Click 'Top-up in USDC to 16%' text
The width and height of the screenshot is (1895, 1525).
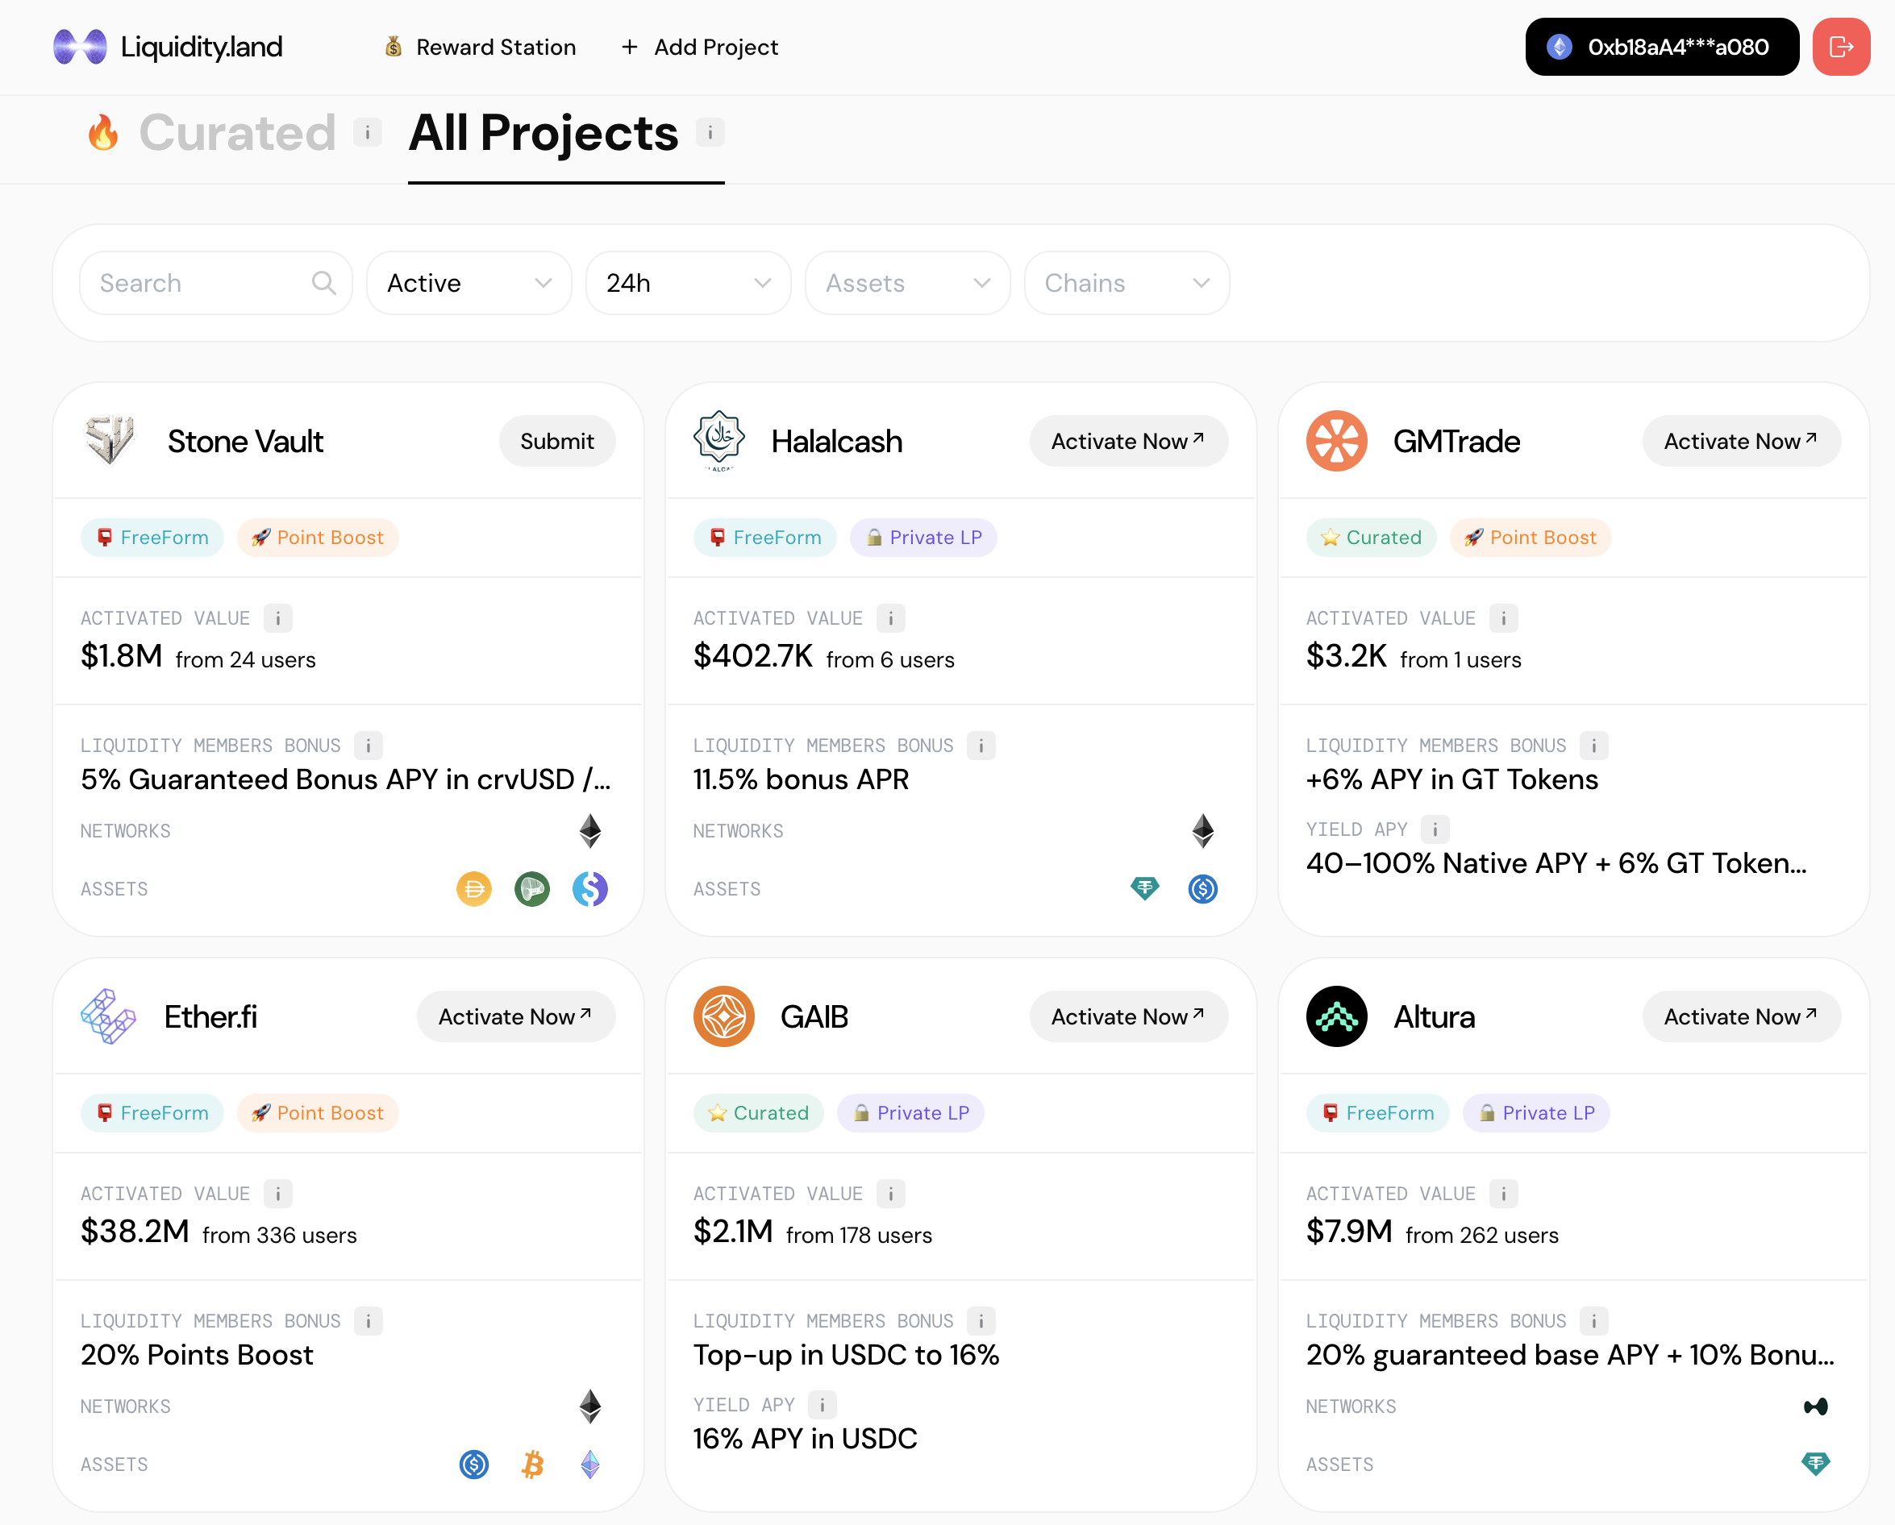(846, 1356)
